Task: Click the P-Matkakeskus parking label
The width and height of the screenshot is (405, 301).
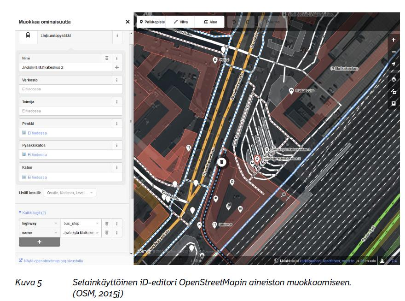Action: pos(345,69)
